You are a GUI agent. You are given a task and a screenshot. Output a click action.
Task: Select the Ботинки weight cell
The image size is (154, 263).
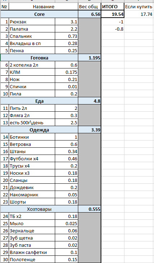tap(66, 137)
